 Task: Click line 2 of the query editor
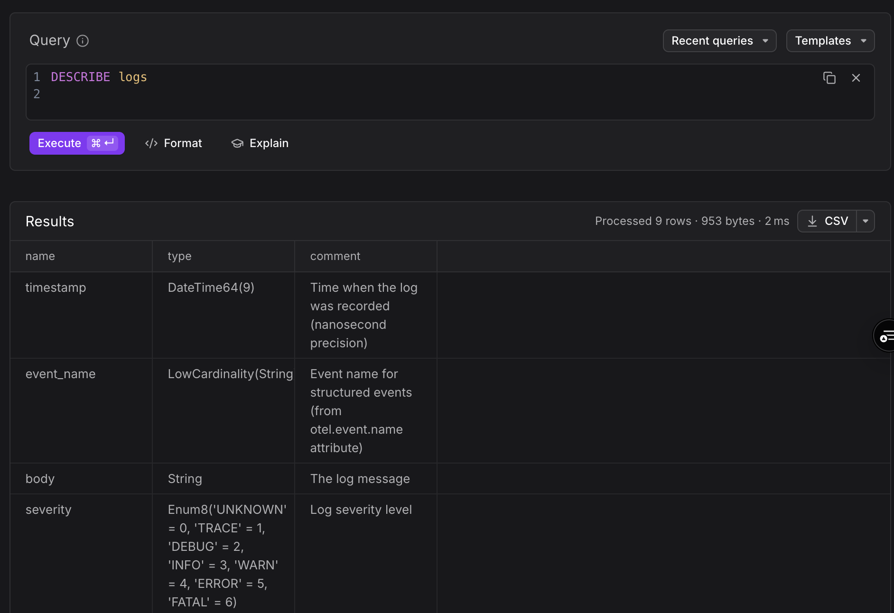[142, 94]
